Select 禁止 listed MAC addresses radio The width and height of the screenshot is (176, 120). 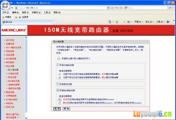pyautogui.click(x=60, y=103)
